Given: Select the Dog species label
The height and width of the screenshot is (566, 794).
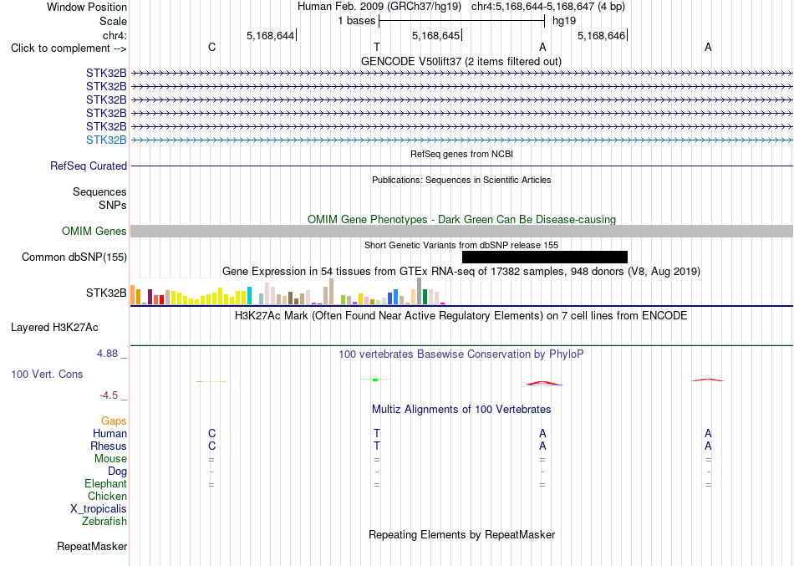Looking at the screenshot, I should coord(118,472).
